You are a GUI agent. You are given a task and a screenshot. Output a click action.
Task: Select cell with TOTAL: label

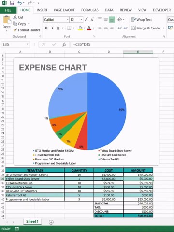[108, 216]
